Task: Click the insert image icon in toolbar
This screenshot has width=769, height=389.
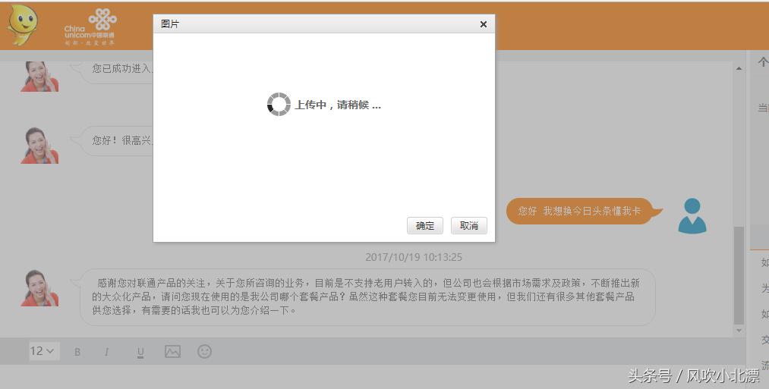Action: (x=172, y=351)
